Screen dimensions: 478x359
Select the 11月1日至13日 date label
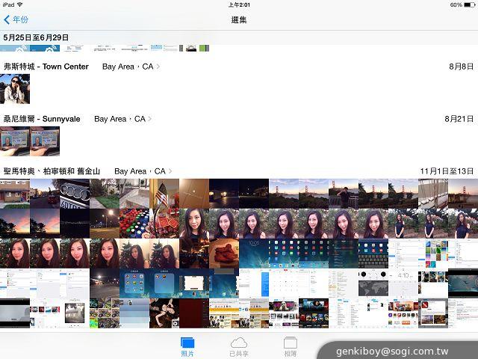[447, 171]
